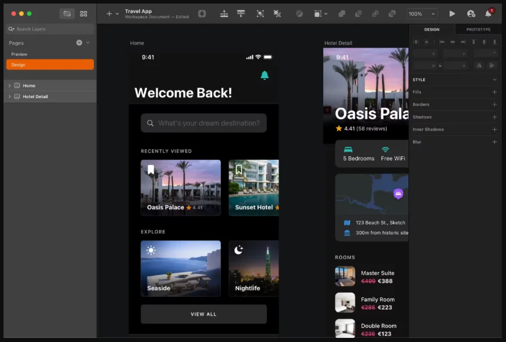Image resolution: width=506 pixels, height=342 pixels.
Task: Select the Nightlife explore card
Action: click(x=254, y=269)
